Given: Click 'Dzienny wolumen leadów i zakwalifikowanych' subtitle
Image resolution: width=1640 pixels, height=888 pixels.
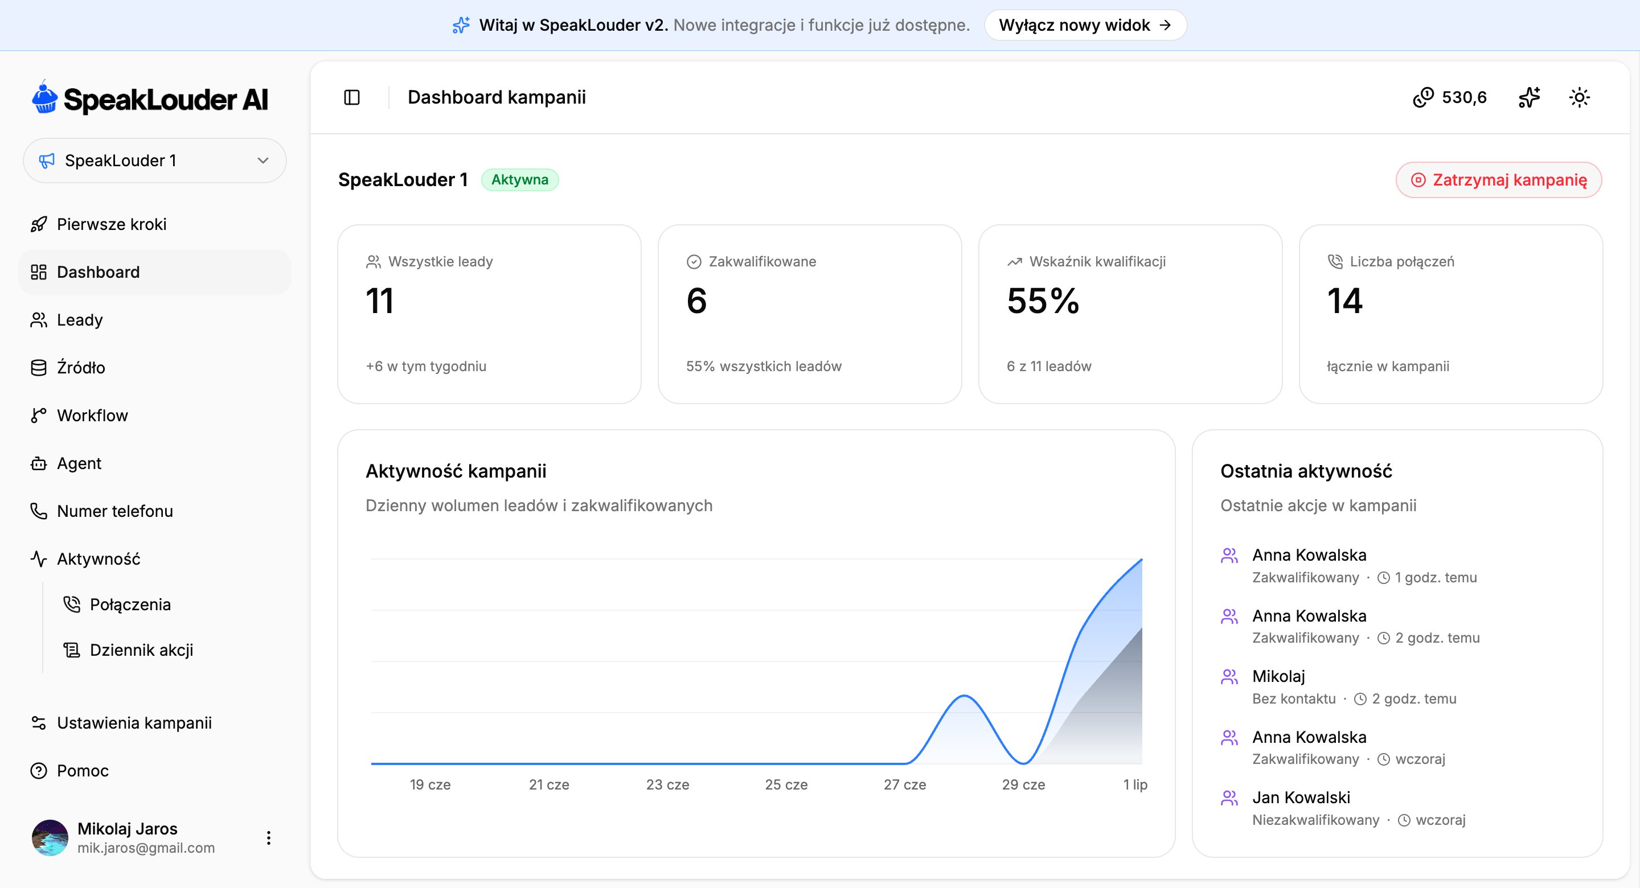Looking at the screenshot, I should (x=539, y=505).
